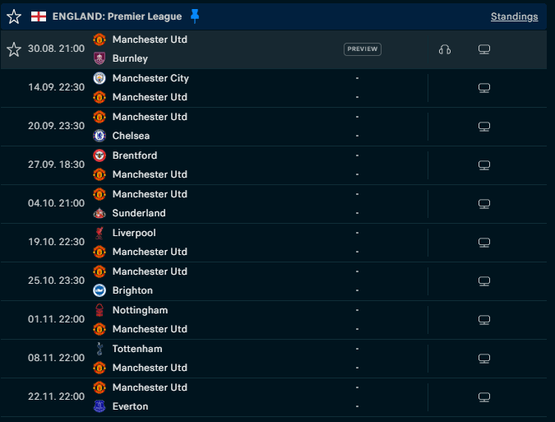Screen dimensions: 555x422
Task: Click the TV icon for Brentford match
Action: coord(484,165)
